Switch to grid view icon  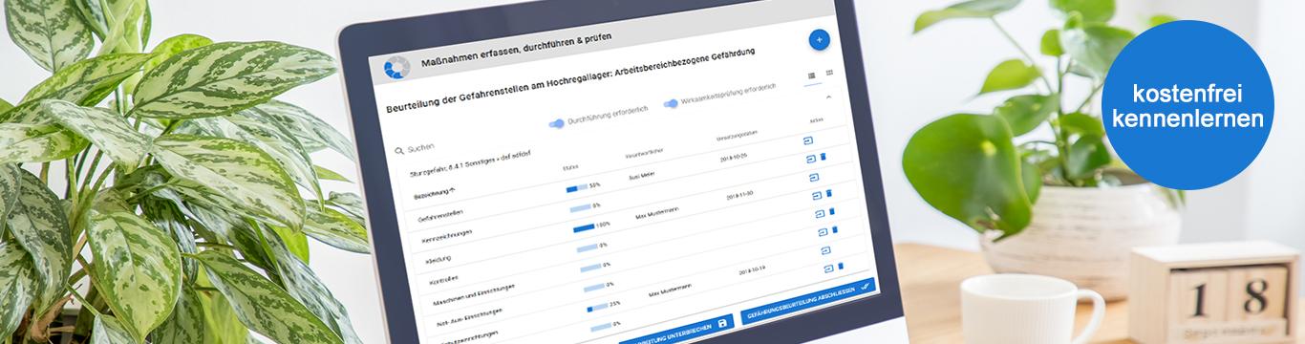tap(829, 73)
